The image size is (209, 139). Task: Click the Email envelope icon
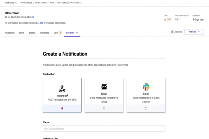[104, 87]
